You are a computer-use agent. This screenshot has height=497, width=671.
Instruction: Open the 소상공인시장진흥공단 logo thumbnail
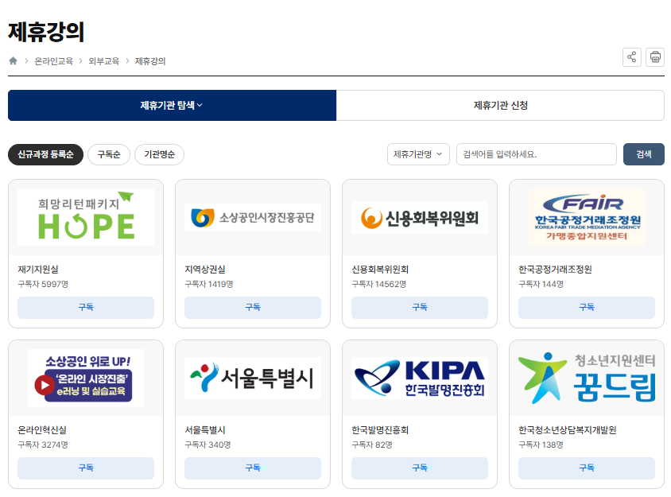(x=253, y=217)
